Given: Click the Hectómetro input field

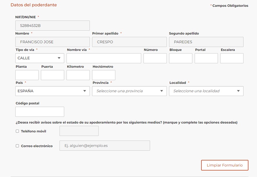Looking at the screenshot, I should click(x=104, y=75).
